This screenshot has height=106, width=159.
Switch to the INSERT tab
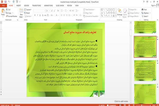(x=19, y=6)
